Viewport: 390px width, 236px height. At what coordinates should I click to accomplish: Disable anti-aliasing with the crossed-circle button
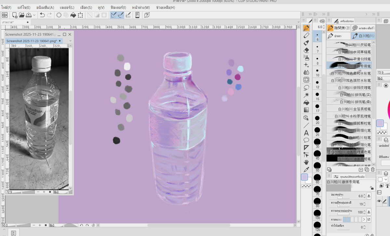click(x=369, y=219)
